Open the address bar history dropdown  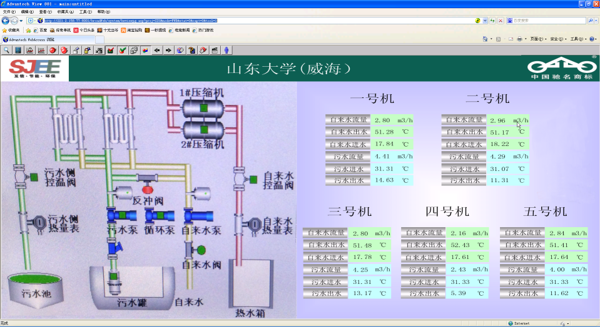tap(486, 21)
